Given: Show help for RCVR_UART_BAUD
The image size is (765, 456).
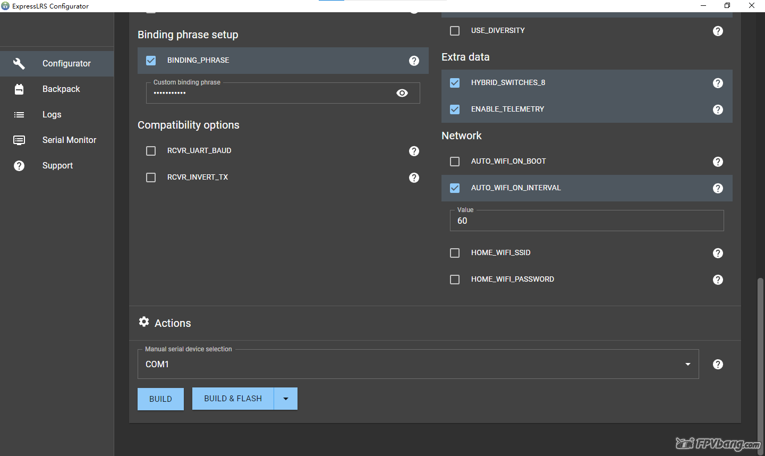Looking at the screenshot, I should (x=414, y=151).
